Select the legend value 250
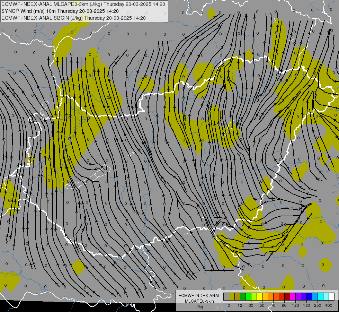Image resolution: width=339 pixels, height=312 pixels. click(318, 305)
